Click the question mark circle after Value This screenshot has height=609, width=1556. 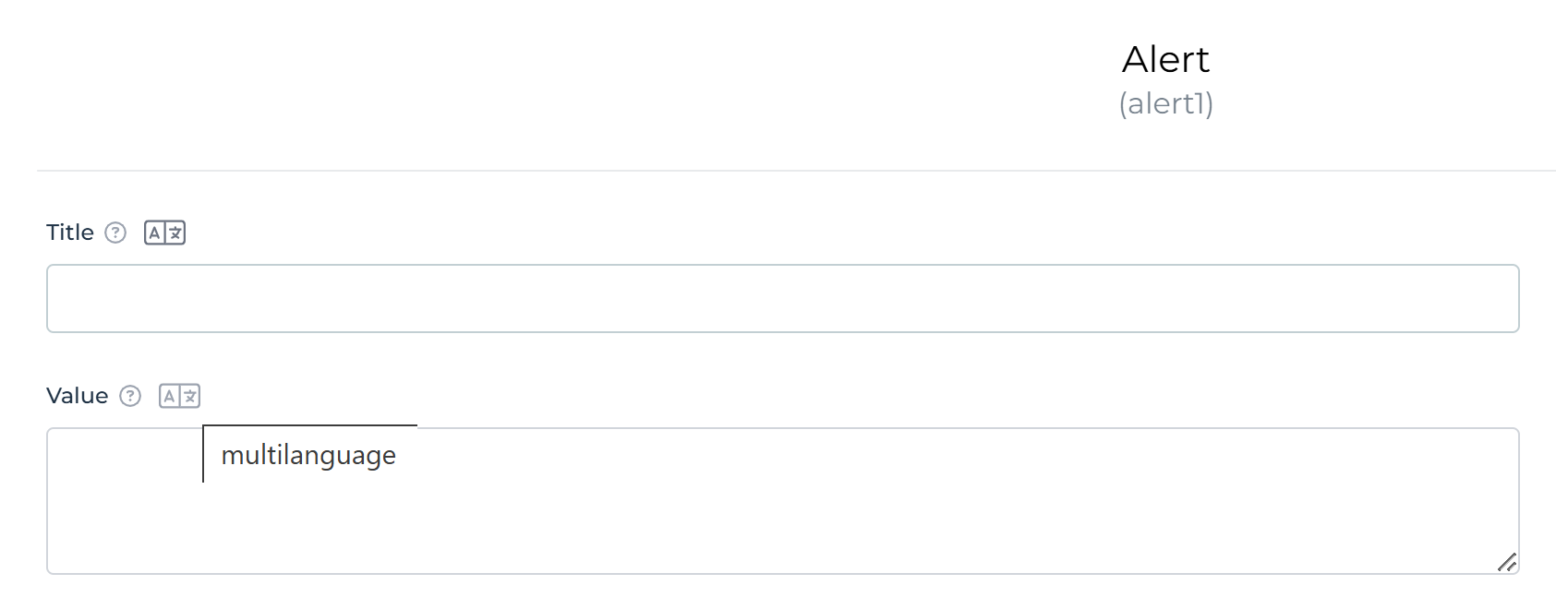[131, 396]
